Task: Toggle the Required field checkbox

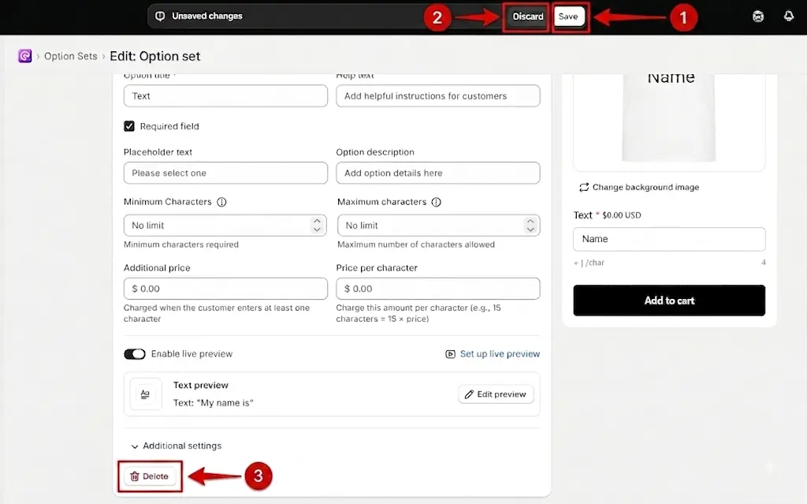Action: (x=129, y=126)
